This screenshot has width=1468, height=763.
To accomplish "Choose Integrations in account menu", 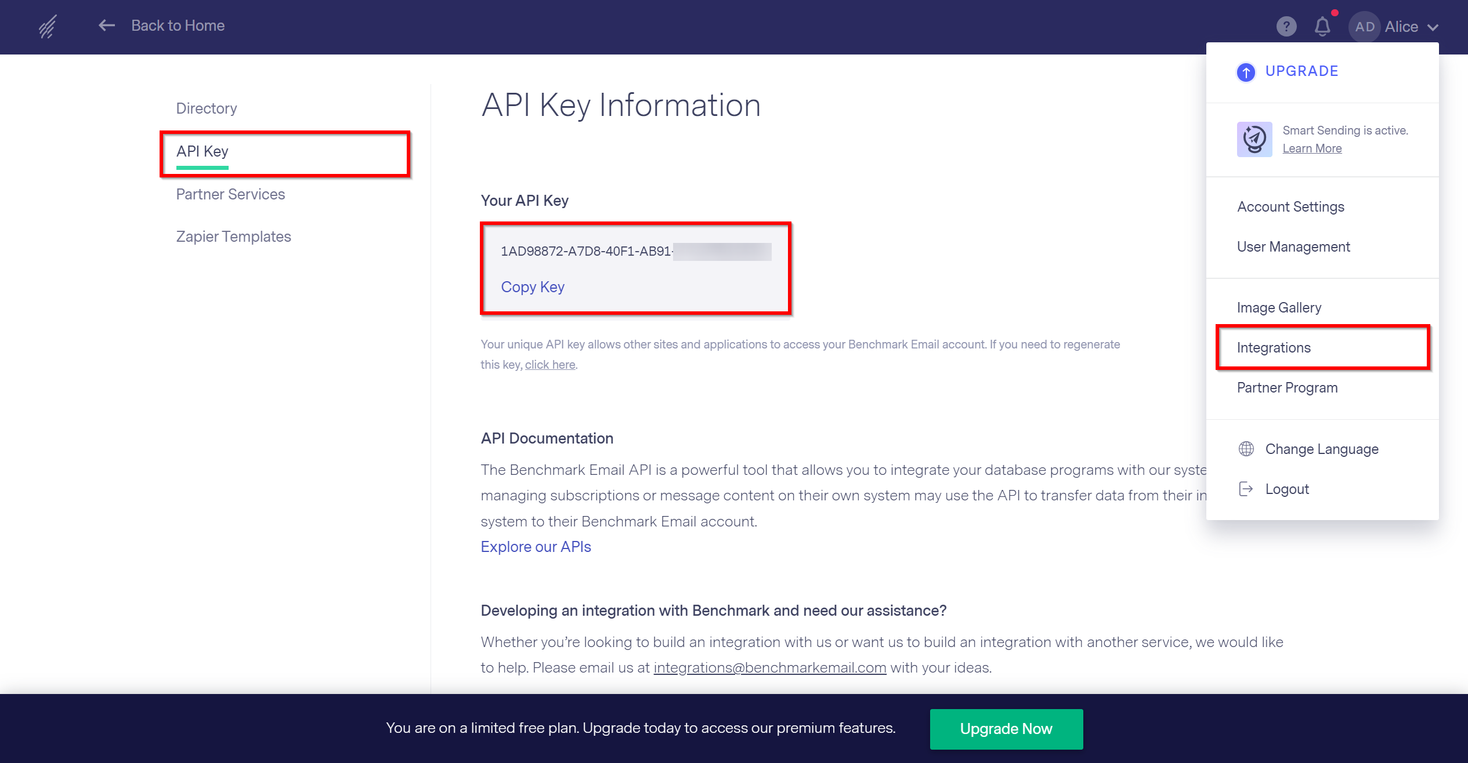I will click(1274, 348).
